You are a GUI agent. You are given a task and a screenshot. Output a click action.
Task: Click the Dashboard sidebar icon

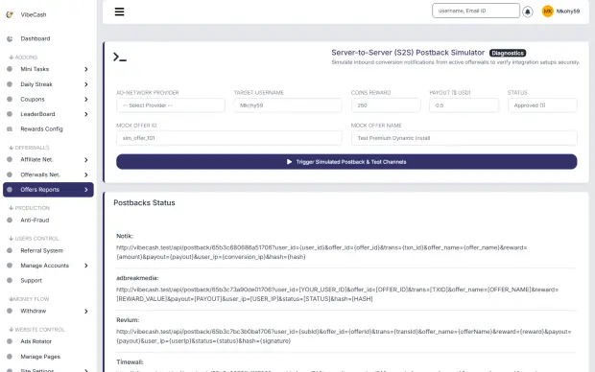click(x=10, y=38)
